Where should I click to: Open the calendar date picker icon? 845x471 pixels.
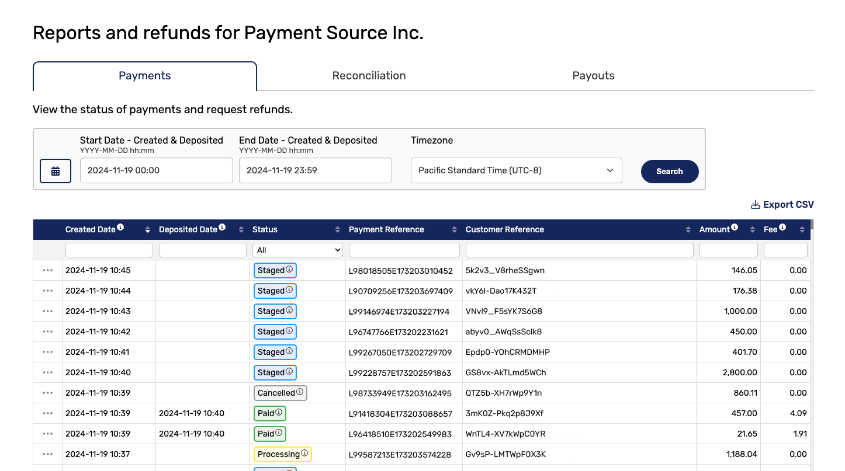click(x=56, y=171)
